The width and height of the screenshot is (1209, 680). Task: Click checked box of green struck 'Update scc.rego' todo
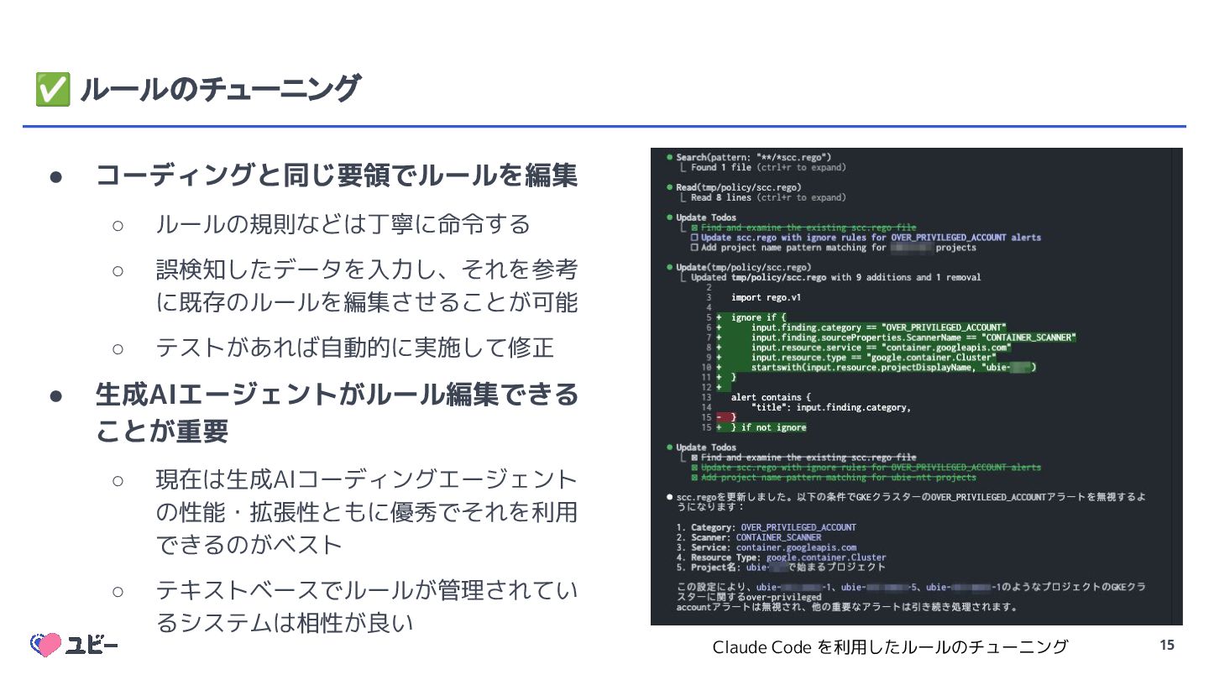click(694, 468)
